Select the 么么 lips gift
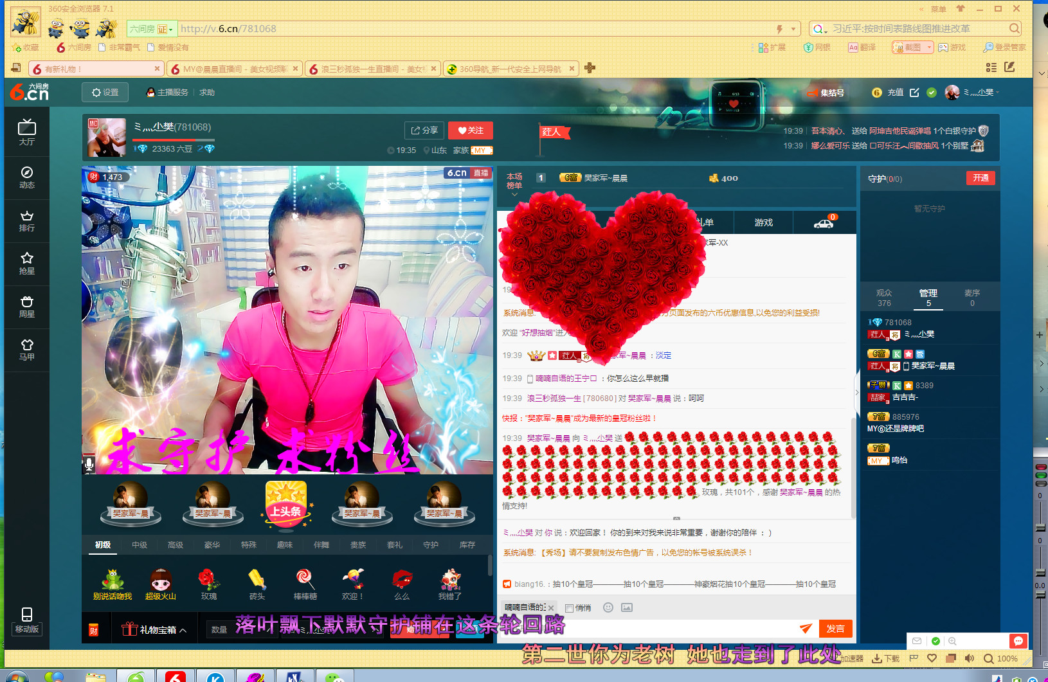 pyautogui.click(x=402, y=584)
